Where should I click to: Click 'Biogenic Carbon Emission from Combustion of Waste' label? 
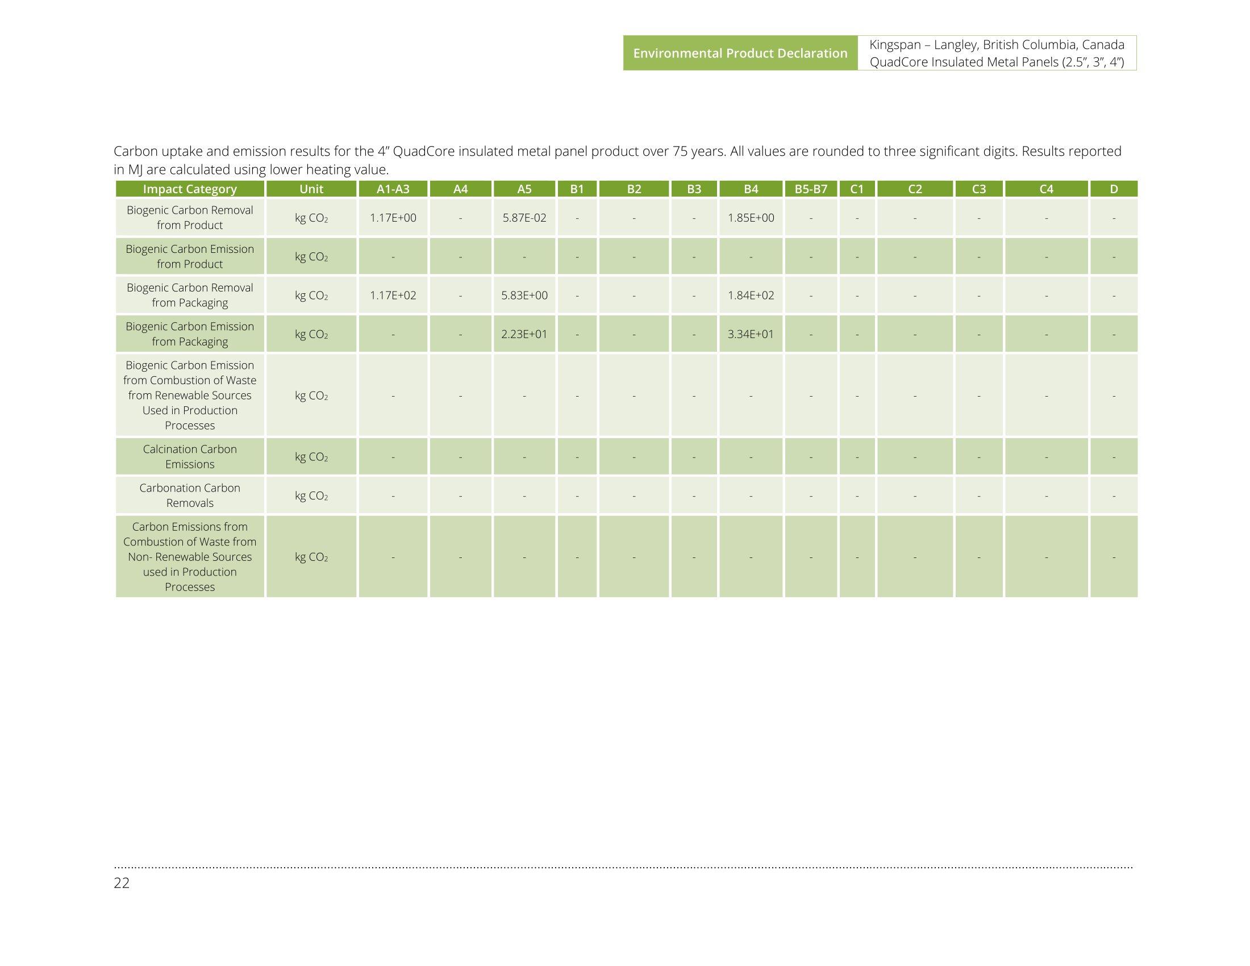[190, 395]
